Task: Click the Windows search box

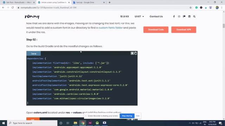Action: click(x=32, y=123)
